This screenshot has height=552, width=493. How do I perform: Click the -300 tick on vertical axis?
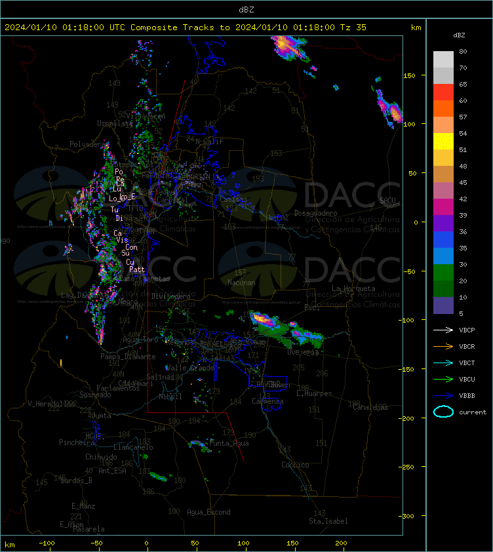(x=408, y=516)
